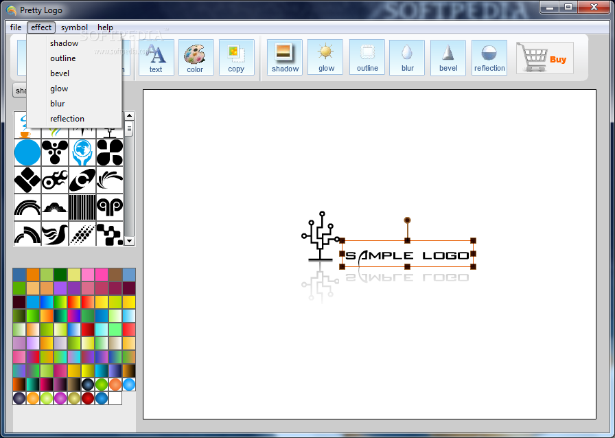The height and width of the screenshot is (438, 615).
Task: Select the solid blue circle symbol
Action: pos(27,152)
